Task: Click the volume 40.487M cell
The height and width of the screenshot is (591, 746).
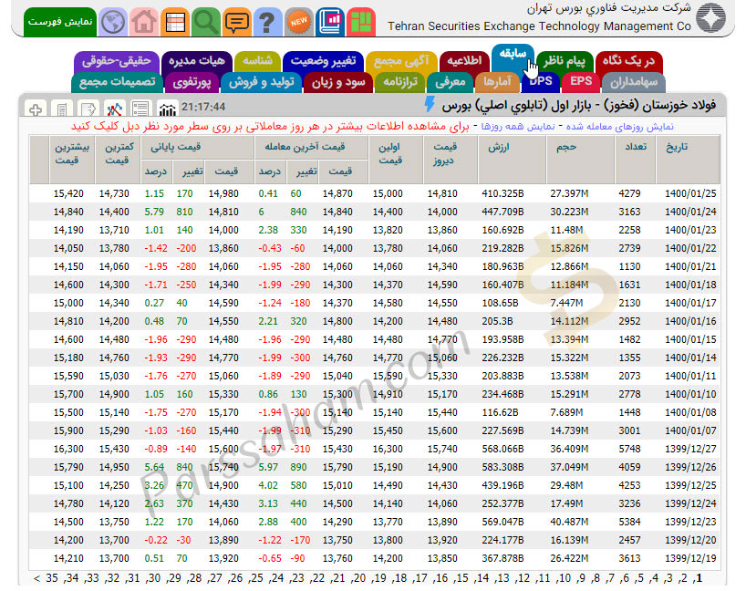Action: tap(569, 522)
